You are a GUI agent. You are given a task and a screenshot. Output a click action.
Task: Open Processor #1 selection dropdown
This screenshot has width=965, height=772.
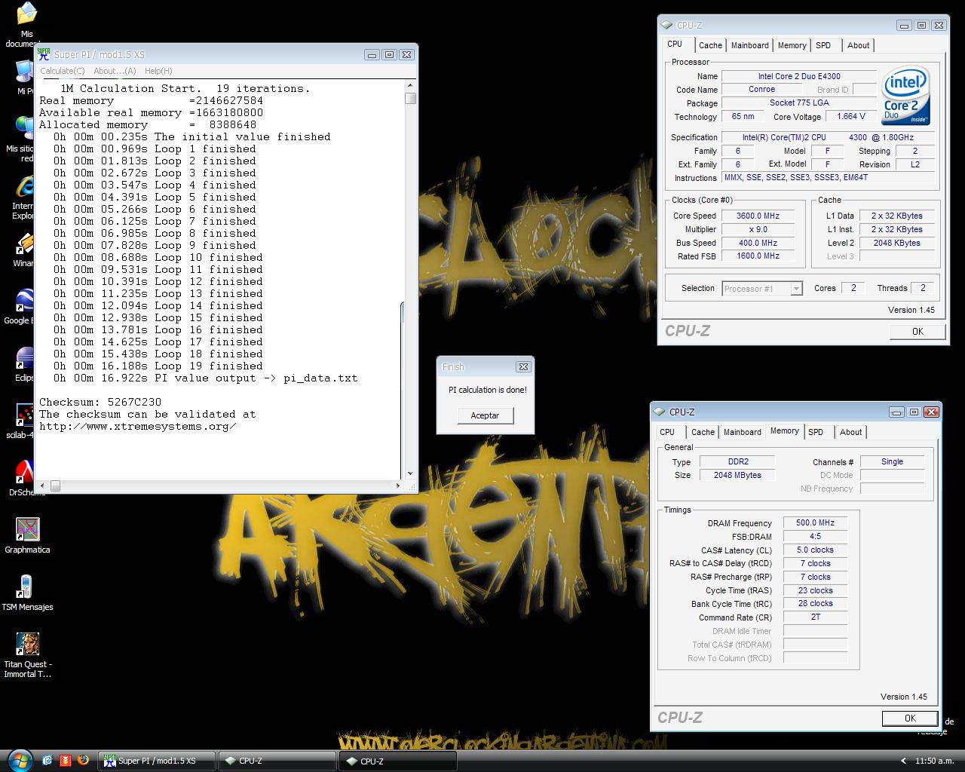pos(761,289)
